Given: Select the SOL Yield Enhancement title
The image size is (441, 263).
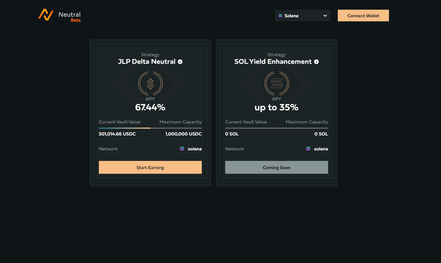Looking at the screenshot, I should click(273, 62).
